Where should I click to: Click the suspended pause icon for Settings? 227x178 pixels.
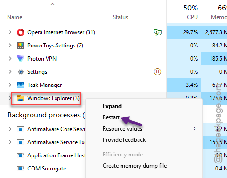(157, 72)
